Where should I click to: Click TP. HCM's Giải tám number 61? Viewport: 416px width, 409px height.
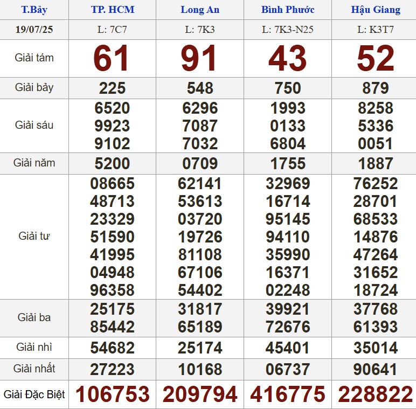pos(112,58)
